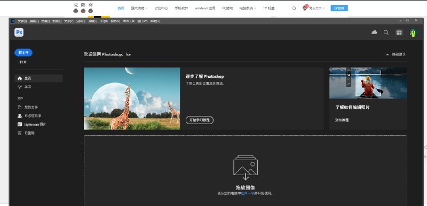Open the 编辑(E) menu
The image size is (427, 206).
coord(34,21)
